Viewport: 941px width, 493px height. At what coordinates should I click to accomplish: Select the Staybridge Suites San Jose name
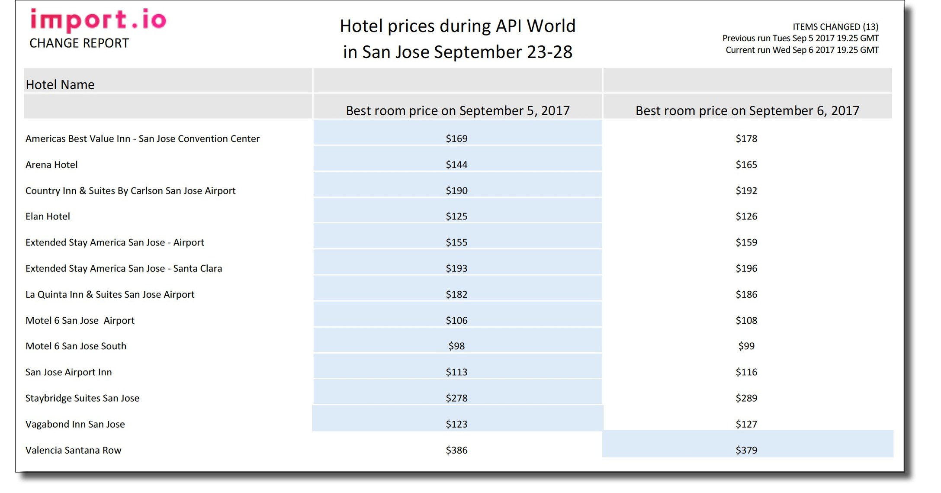click(x=82, y=398)
